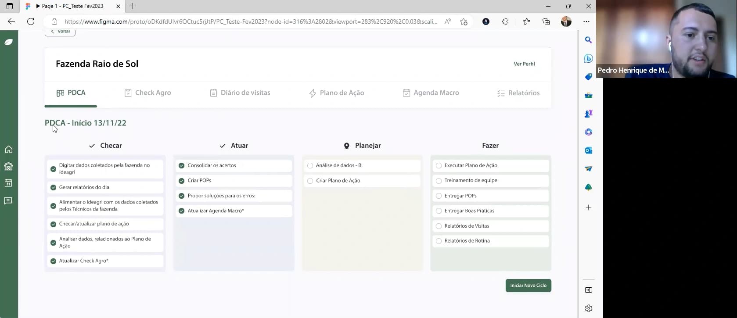Open Edge settings and more menu

pos(586,21)
